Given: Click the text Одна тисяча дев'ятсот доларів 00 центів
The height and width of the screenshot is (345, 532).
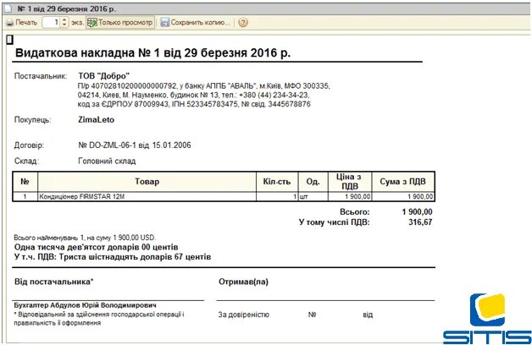Looking at the screenshot, I should click(x=96, y=247).
